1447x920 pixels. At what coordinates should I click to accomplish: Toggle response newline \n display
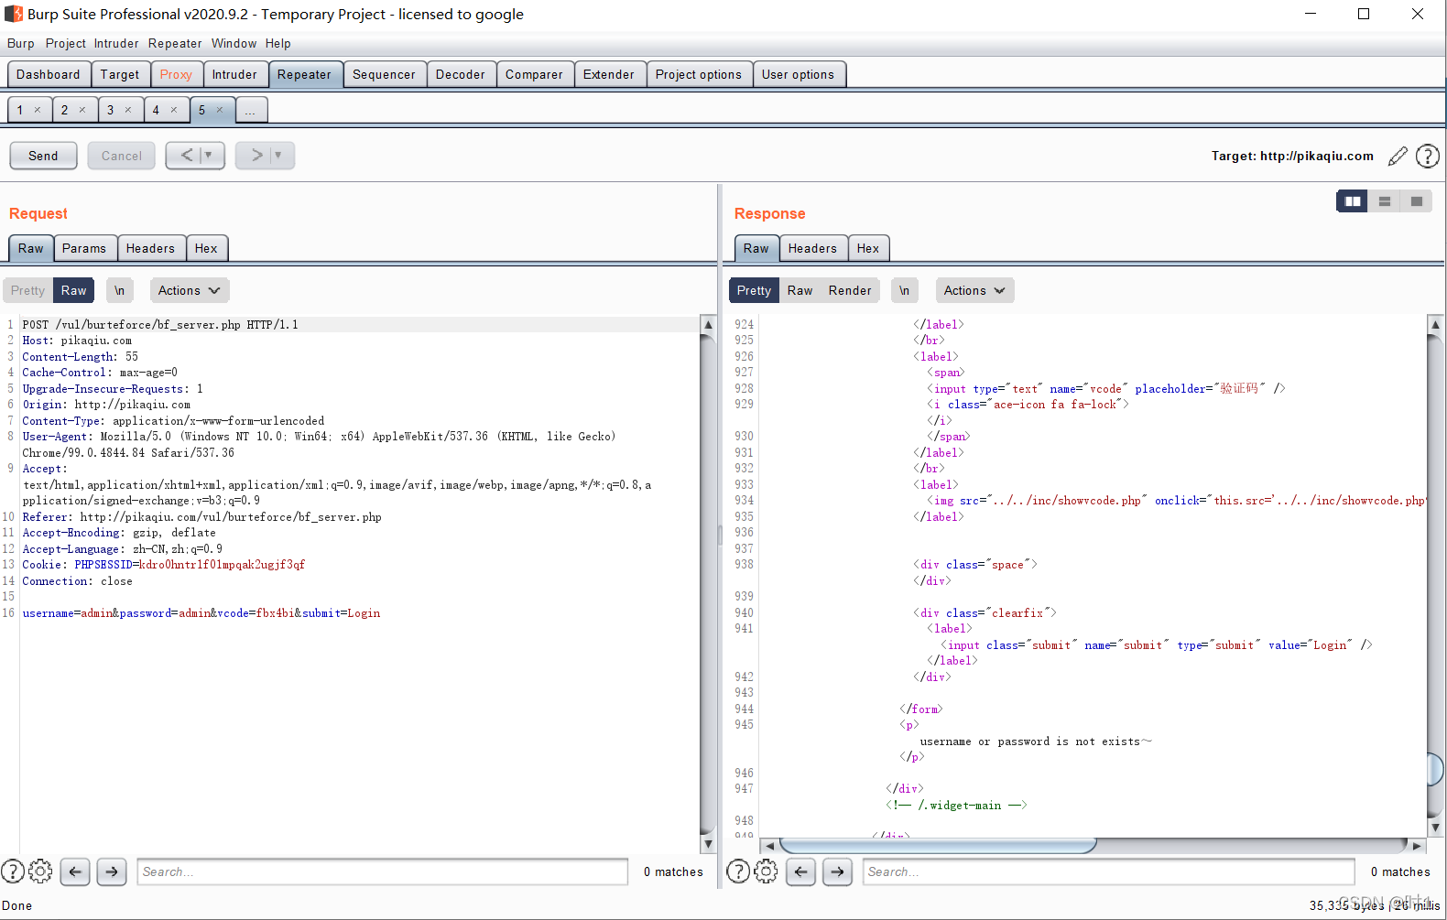tap(904, 290)
